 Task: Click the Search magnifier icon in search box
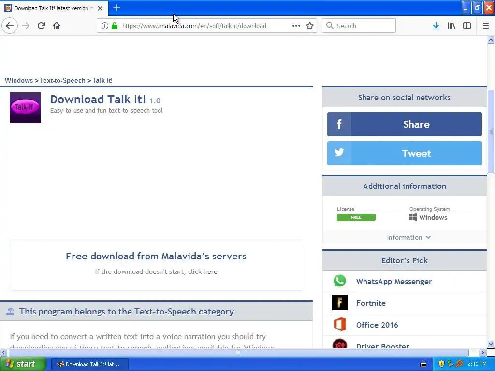pos(330,26)
